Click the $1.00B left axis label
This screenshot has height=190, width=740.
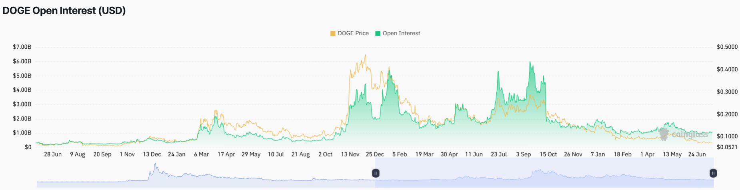(22, 132)
